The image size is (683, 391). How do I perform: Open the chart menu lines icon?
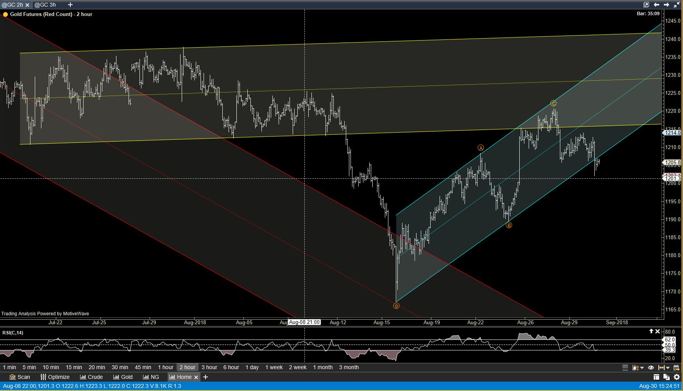(625, 367)
